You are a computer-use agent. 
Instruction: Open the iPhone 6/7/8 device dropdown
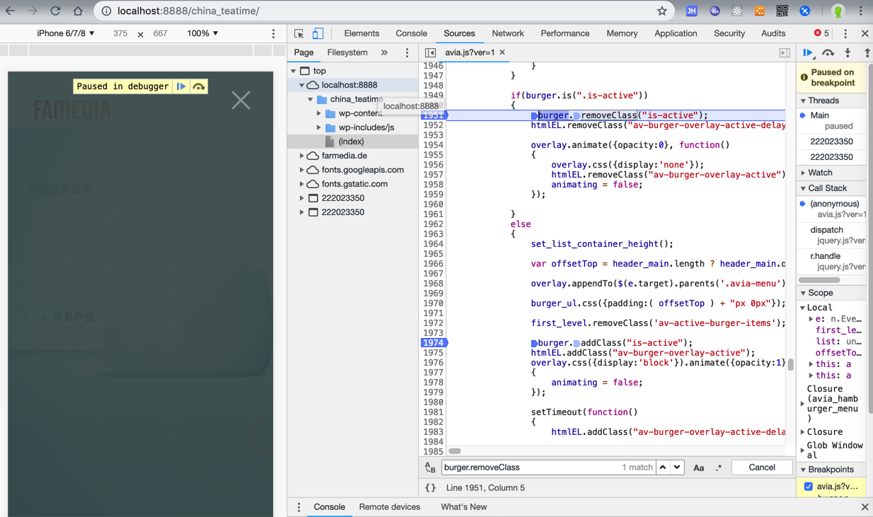coord(66,33)
